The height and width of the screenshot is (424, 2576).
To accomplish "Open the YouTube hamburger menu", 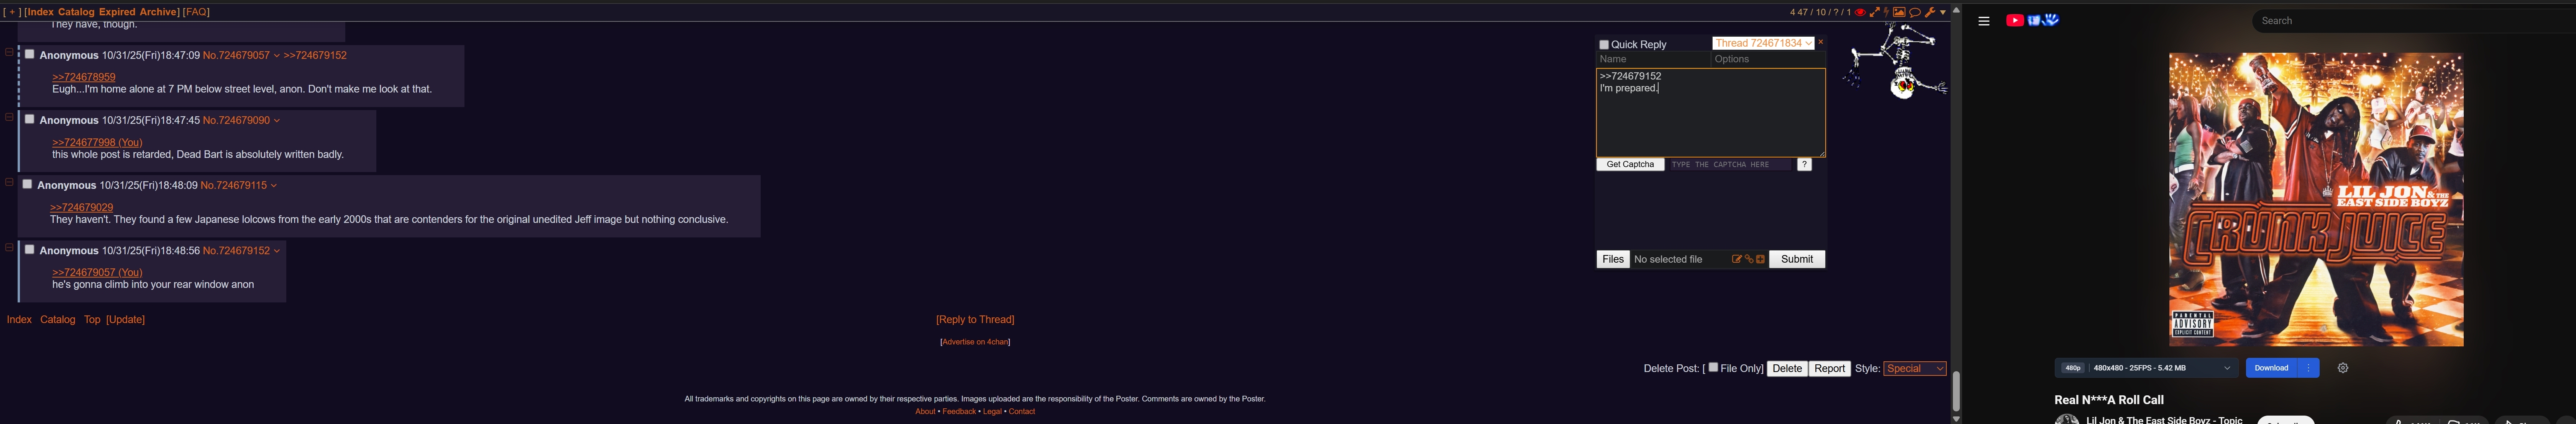I will (1984, 21).
